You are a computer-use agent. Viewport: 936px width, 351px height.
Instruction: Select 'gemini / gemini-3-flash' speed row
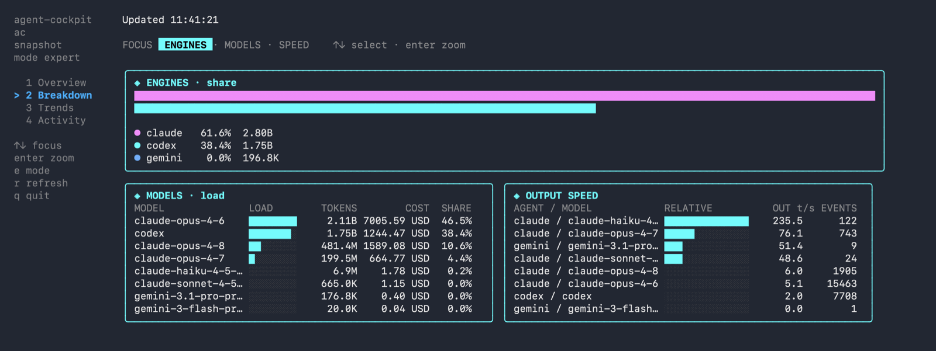click(x=686, y=309)
